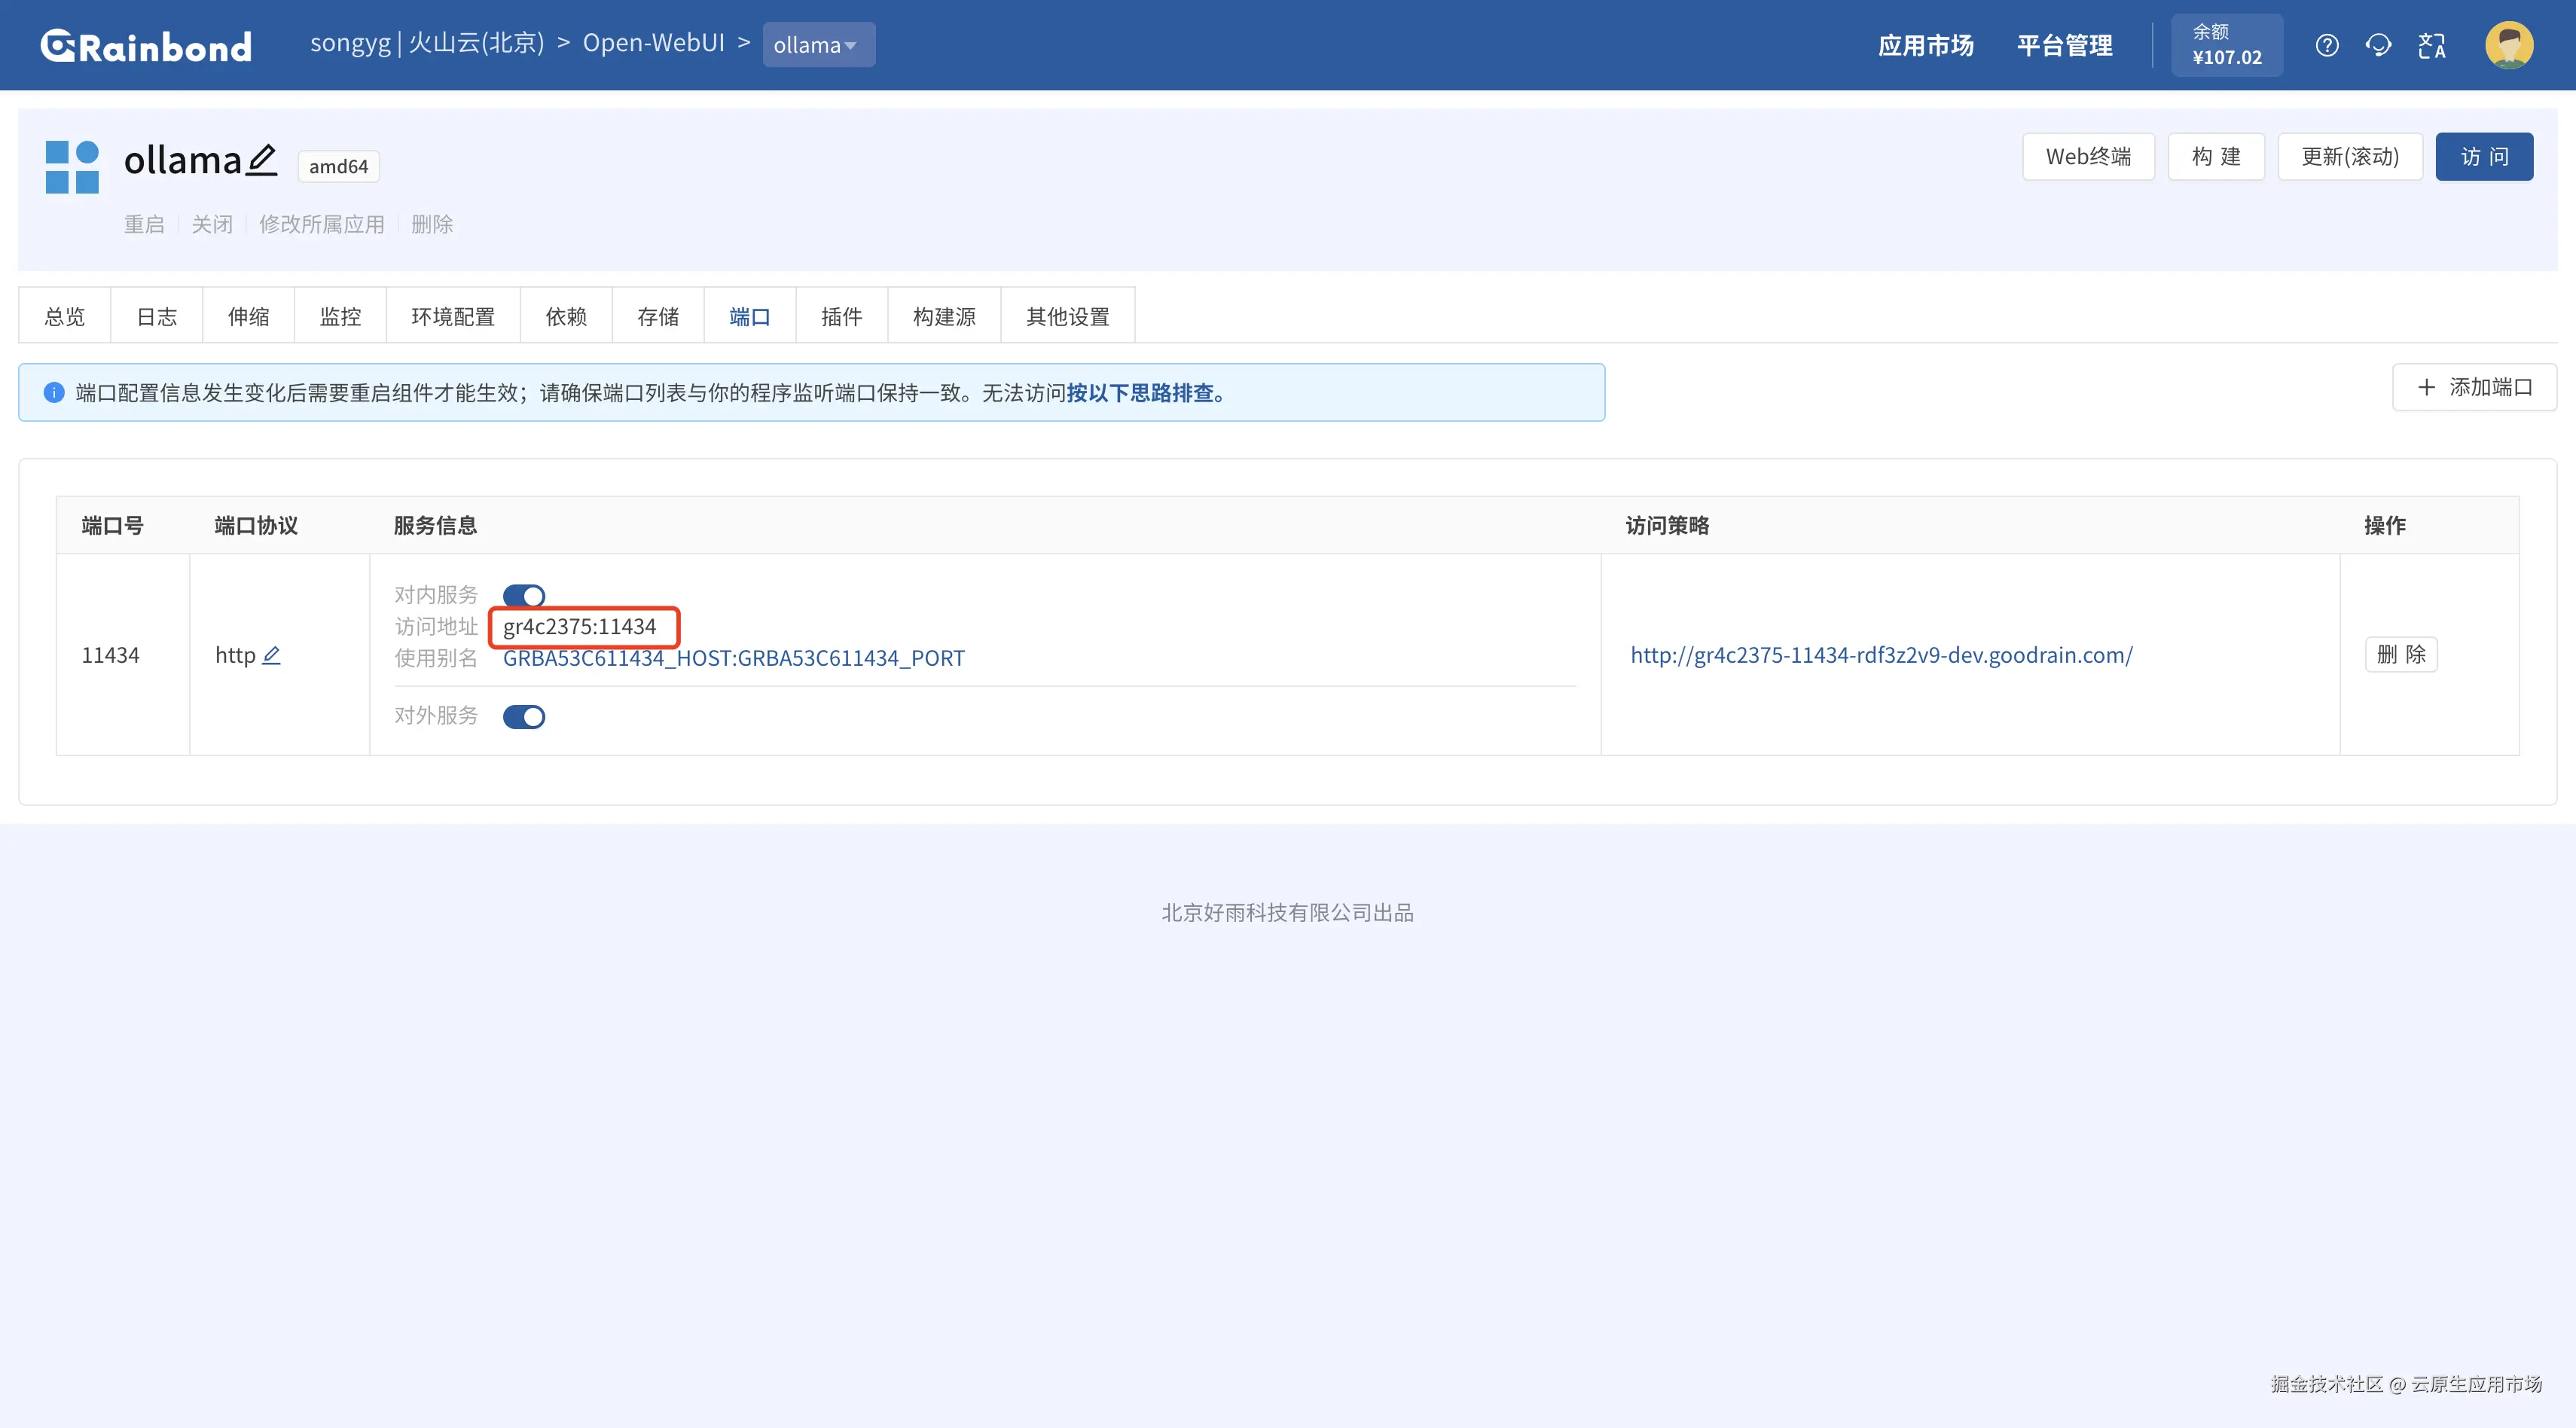Open the help question mark icon
This screenshot has height=1428, width=2576.
2327,45
